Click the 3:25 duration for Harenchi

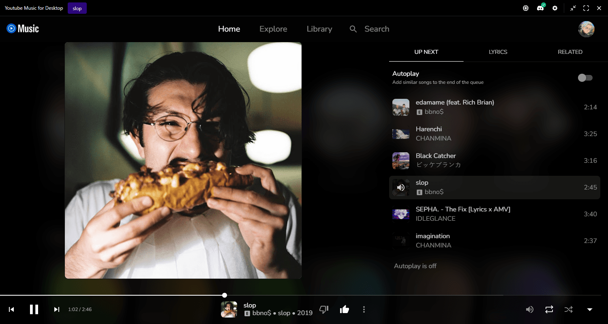pos(591,134)
